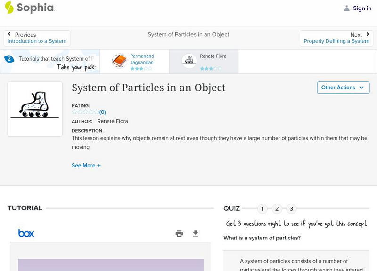Open the Other Actions dropdown
377x271 pixels.
(x=343, y=88)
